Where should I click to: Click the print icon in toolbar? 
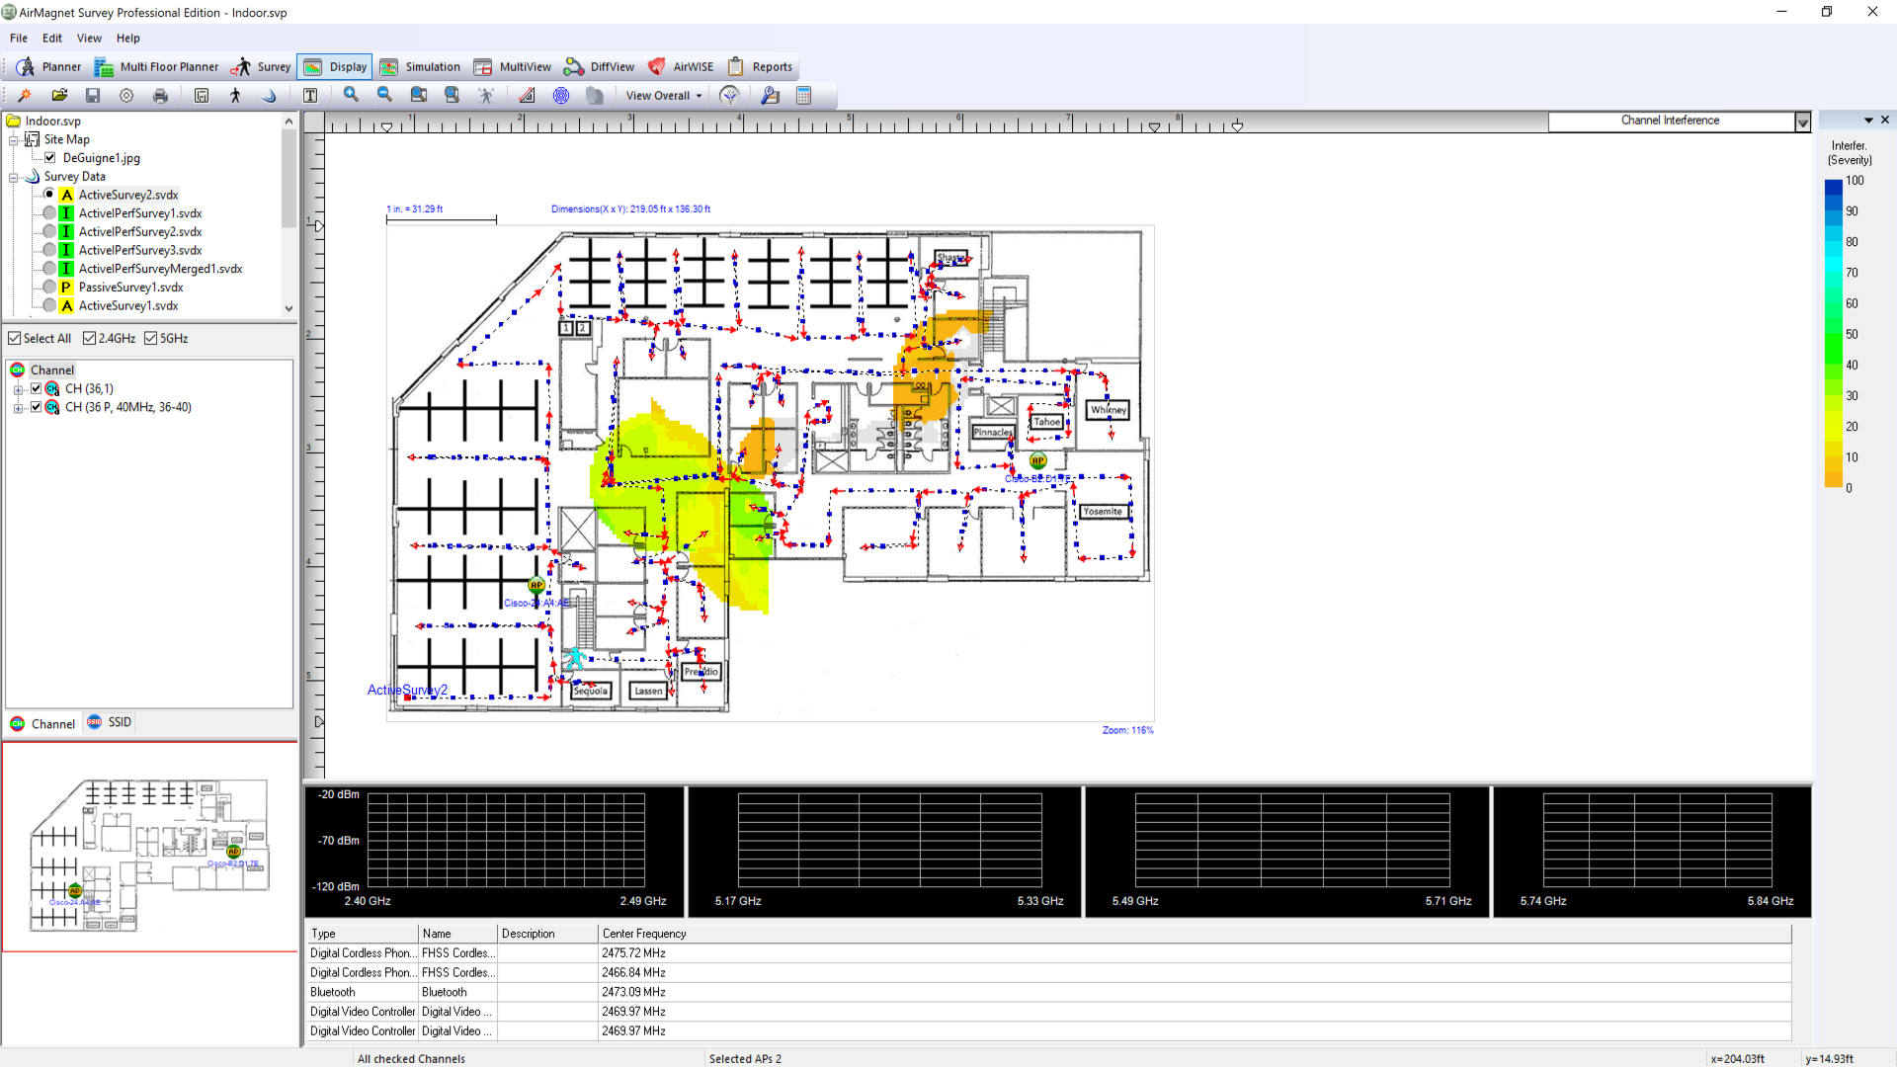pos(160,96)
